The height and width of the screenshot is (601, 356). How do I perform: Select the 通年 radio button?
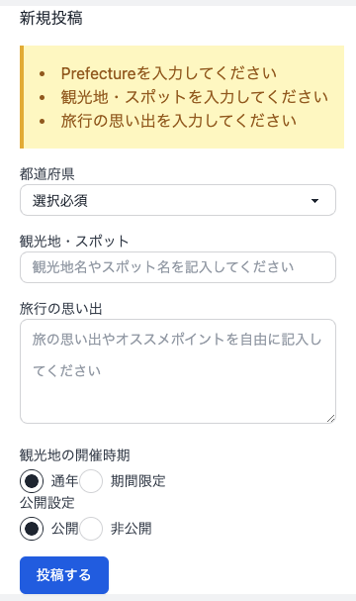32,480
